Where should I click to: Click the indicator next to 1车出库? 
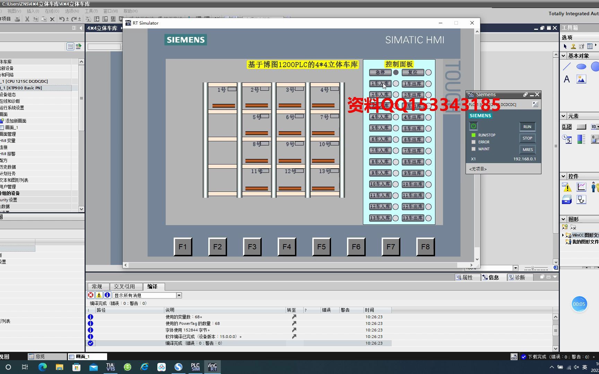click(x=428, y=84)
